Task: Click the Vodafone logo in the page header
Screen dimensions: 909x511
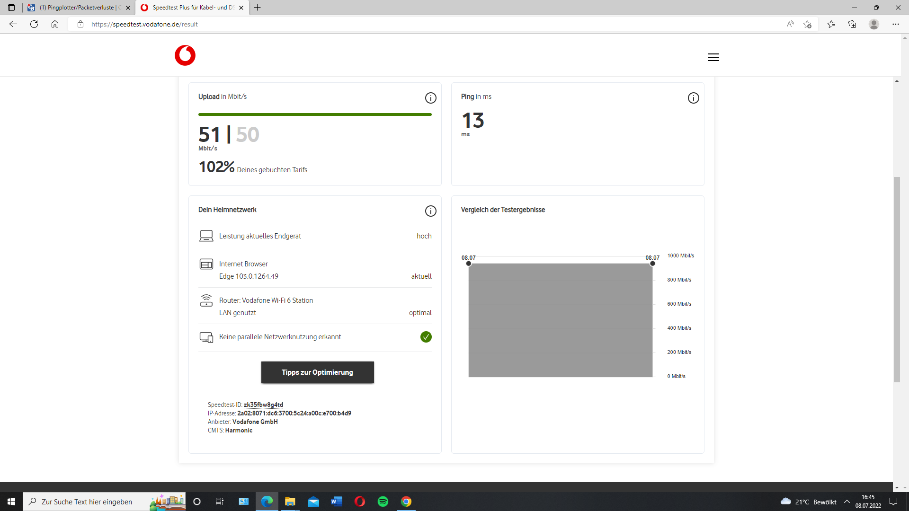Action: tap(185, 55)
